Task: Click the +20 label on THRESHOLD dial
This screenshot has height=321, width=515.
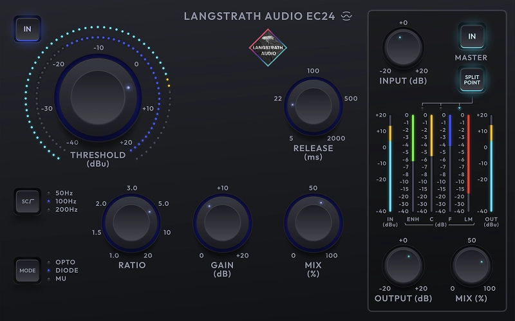Action: pyautogui.click(x=126, y=142)
